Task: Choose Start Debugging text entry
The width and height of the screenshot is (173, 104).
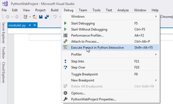Action: (x=83, y=23)
